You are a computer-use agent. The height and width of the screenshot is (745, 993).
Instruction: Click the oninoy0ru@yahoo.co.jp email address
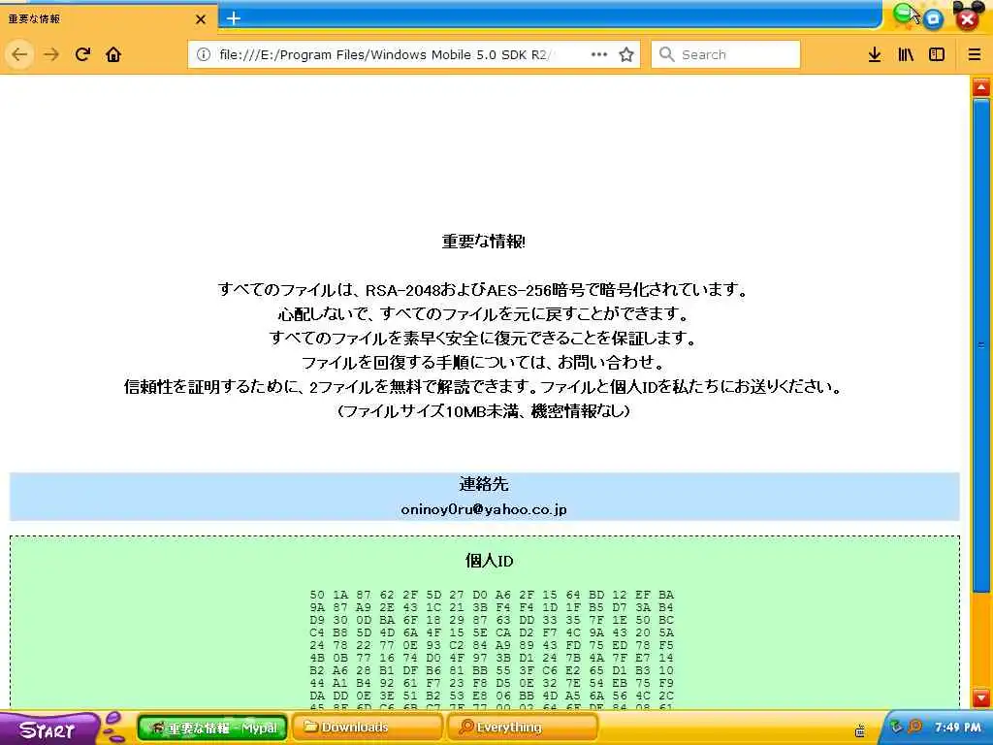(x=484, y=509)
